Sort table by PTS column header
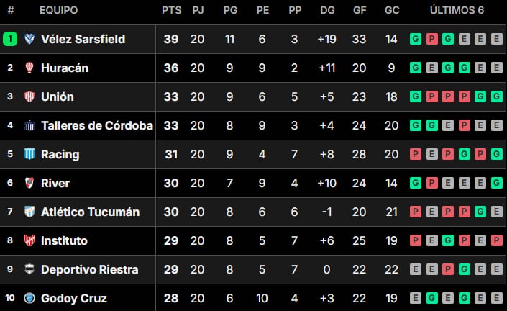507x311 pixels. click(x=171, y=10)
